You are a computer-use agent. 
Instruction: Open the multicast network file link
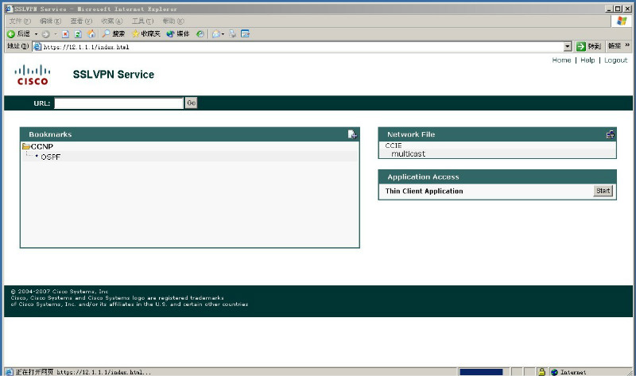click(x=408, y=153)
